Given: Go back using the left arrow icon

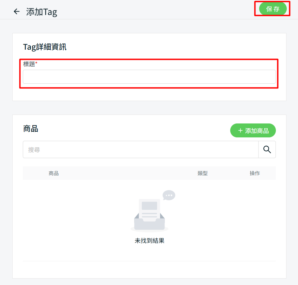Looking at the screenshot, I should tap(17, 12).
